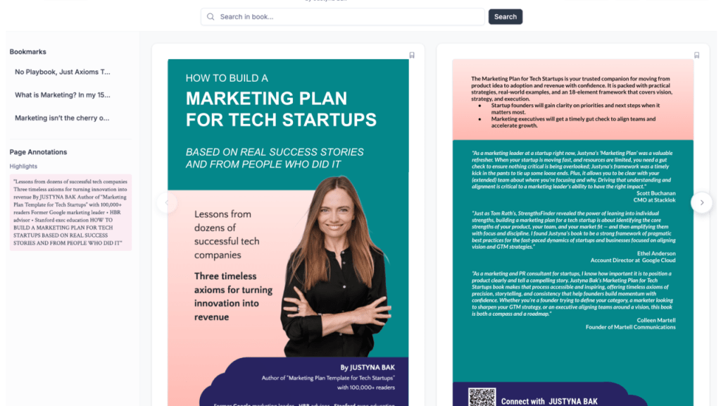Click the Bookmarks sidebar heading

[x=27, y=51]
